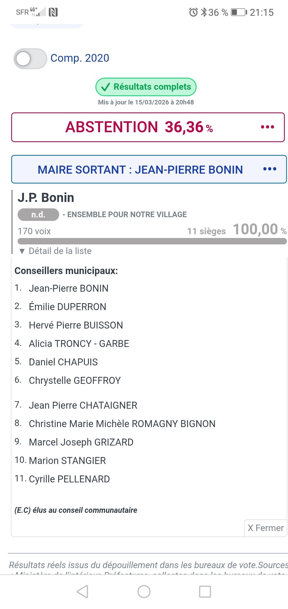Tap the NFC icon in status bar

pyautogui.click(x=53, y=12)
